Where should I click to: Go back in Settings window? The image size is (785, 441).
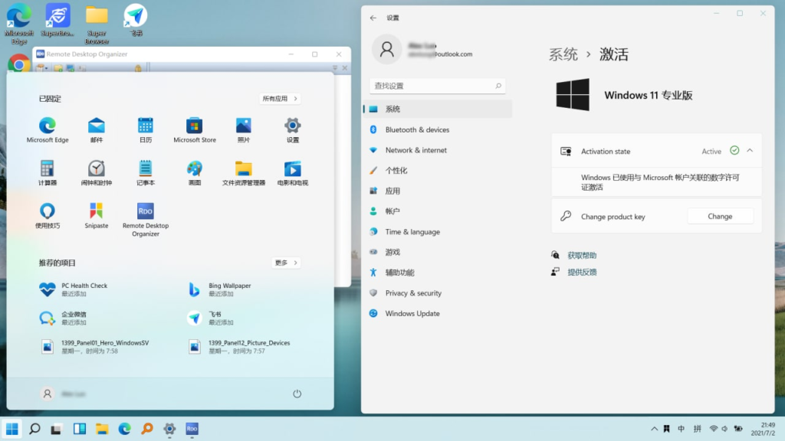click(373, 18)
